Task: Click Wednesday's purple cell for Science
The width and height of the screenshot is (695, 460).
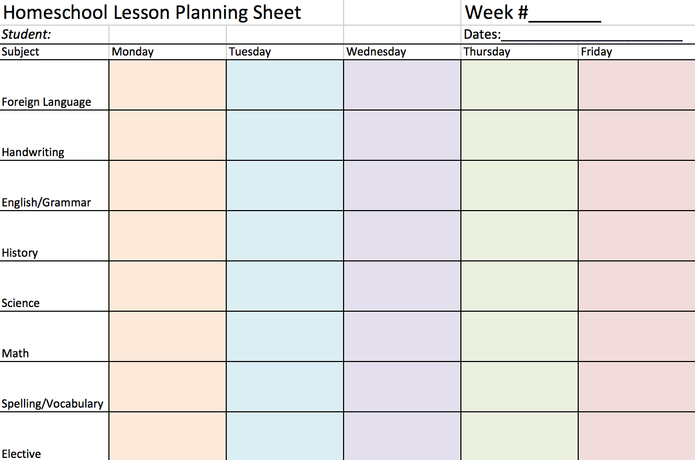Action: point(402,286)
